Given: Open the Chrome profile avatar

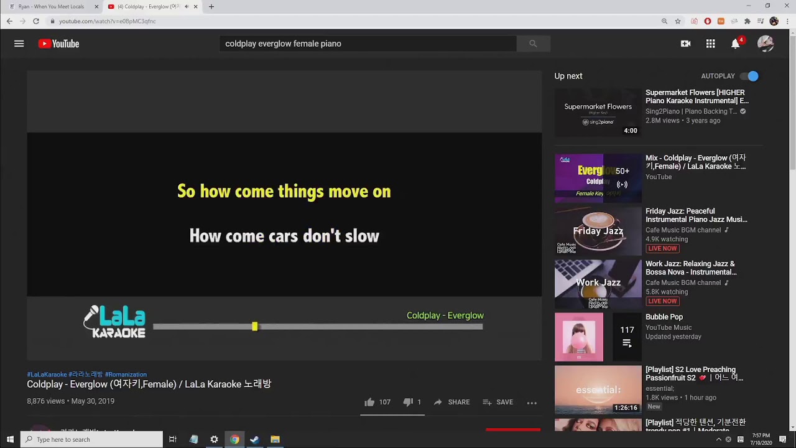Looking at the screenshot, I should click(774, 21).
